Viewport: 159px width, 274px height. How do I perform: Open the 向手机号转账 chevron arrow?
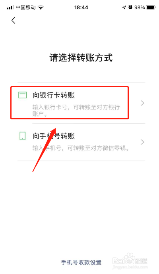(143, 142)
